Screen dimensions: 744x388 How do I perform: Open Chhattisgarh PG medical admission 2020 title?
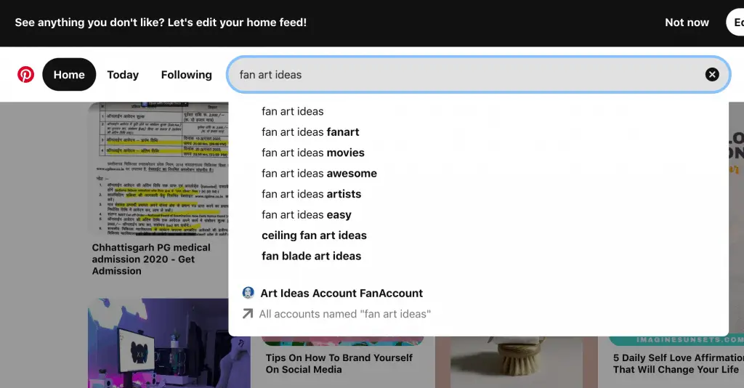(x=151, y=259)
